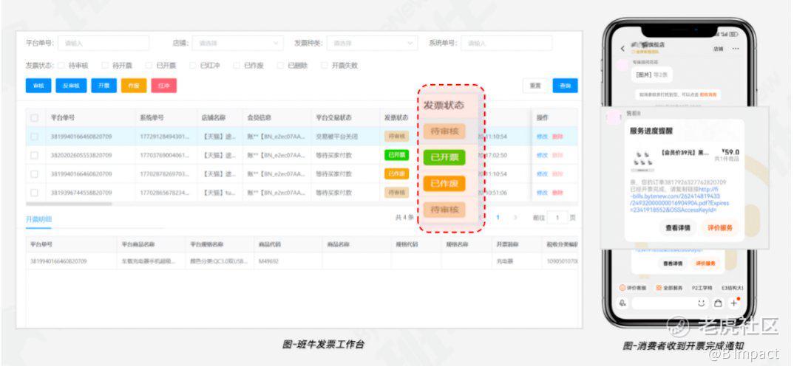Image resolution: width=794 pixels, height=372 pixels.
Task: Tap the voice input icon in chat bar
Action: 622,303
